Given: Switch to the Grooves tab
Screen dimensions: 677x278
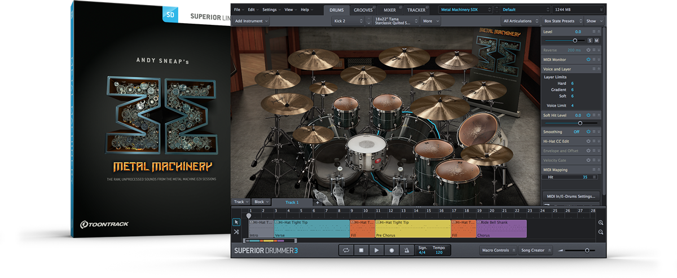Looking at the screenshot, I should tap(363, 10).
